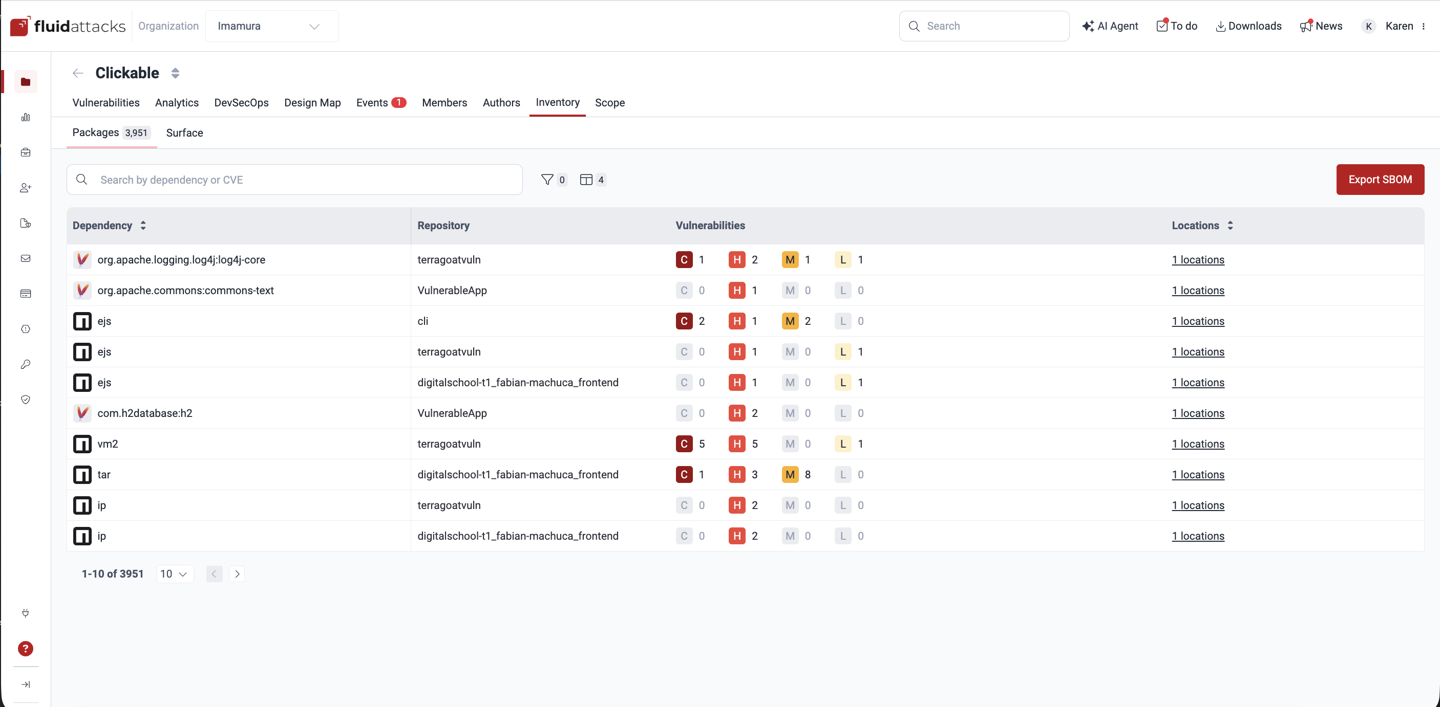
Task: Switch to the Surface tab
Action: (x=184, y=133)
